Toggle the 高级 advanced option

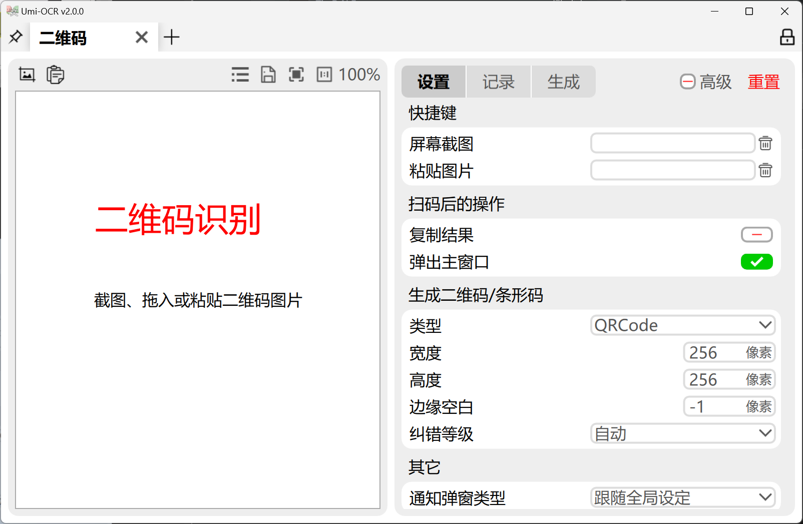(x=705, y=82)
